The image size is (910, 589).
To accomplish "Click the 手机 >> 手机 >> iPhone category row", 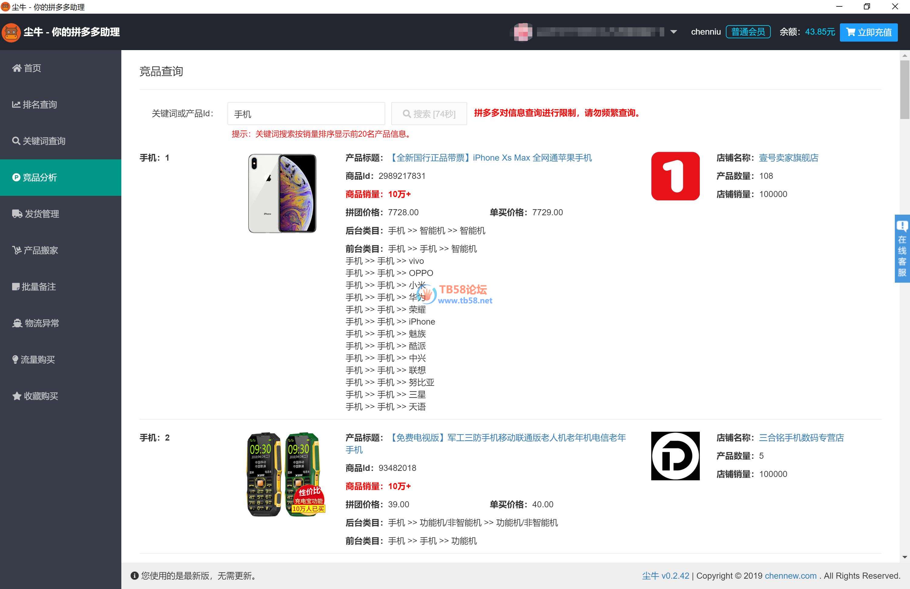I will click(390, 322).
